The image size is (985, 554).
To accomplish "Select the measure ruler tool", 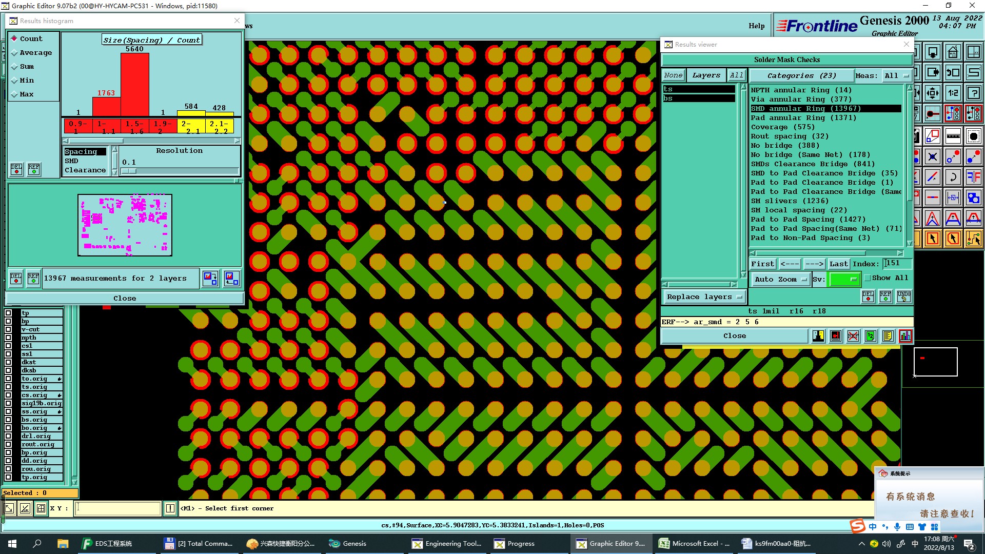I will tap(953, 136).
